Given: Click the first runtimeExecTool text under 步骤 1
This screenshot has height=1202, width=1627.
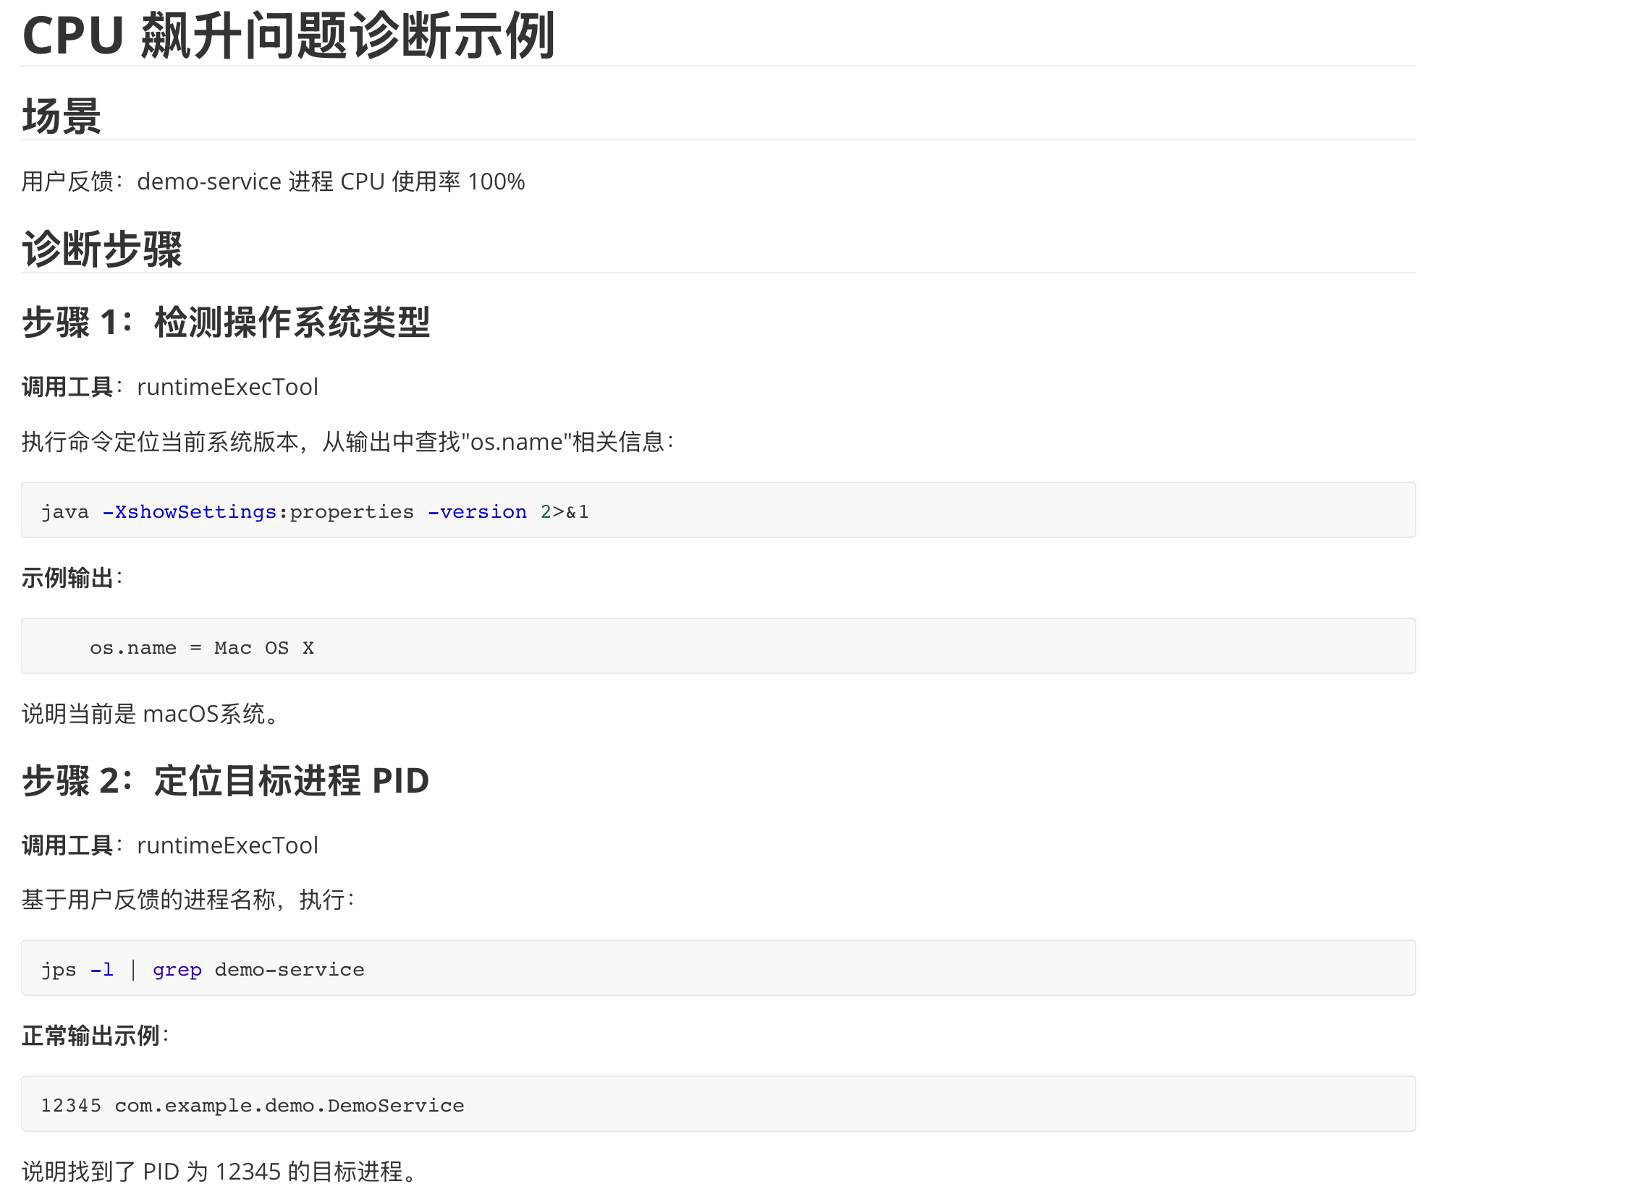Looking at the screenshot, I should (x=227, y=387).
